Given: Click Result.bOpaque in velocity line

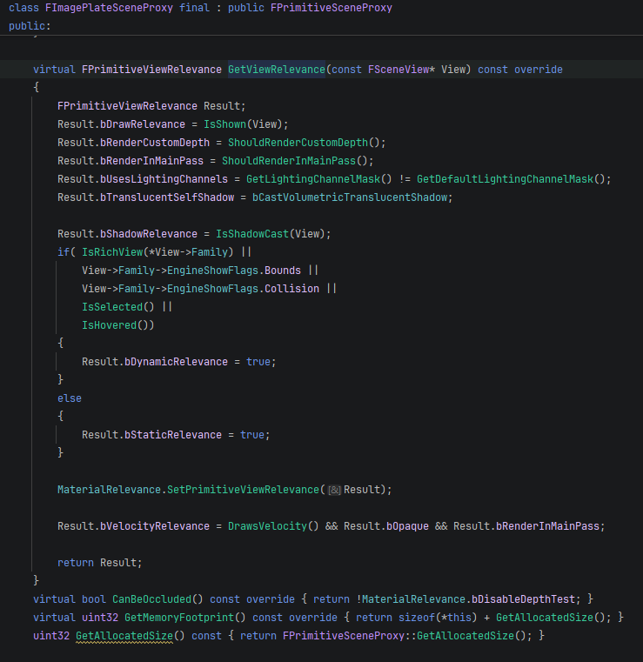Looking at the screenshot, I should pyautogui.click(x=386, y=526).
